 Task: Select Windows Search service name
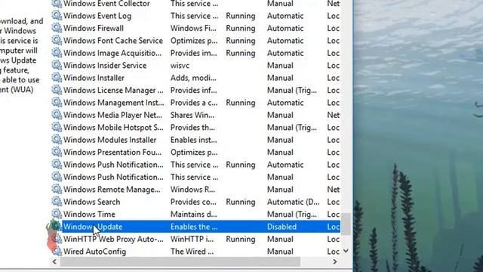[x=91, y=202]
